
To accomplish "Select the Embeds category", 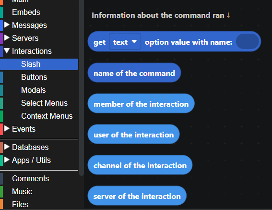I will (x=26, y=12).
